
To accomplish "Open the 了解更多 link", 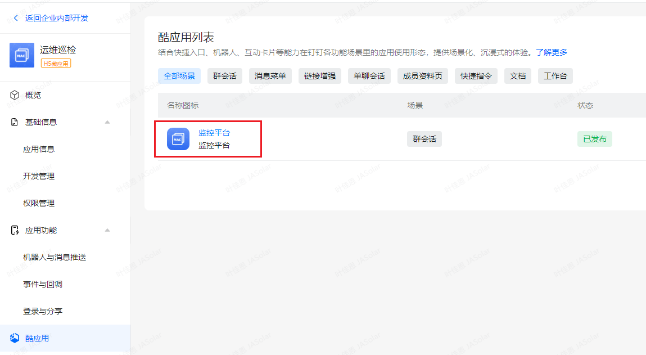I will click(x=551, y=52).
